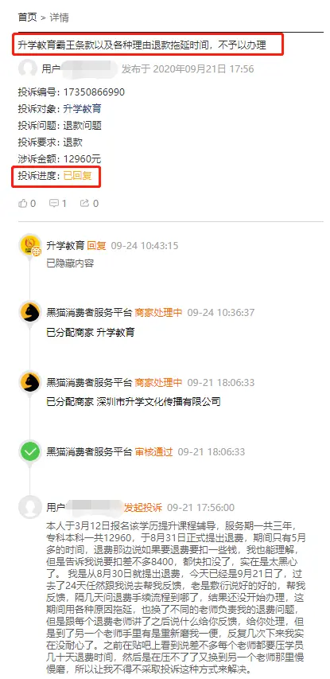
Task: Click the complainant avatar beside 发起投诉
Action: coord(30,507)
